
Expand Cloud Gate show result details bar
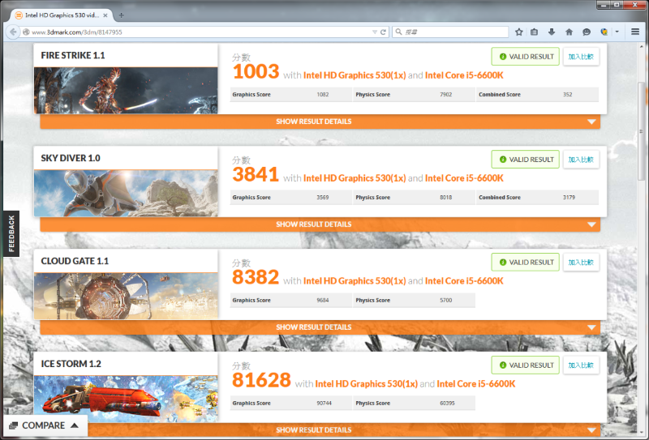pyautogui.click(x=320, y=327)
